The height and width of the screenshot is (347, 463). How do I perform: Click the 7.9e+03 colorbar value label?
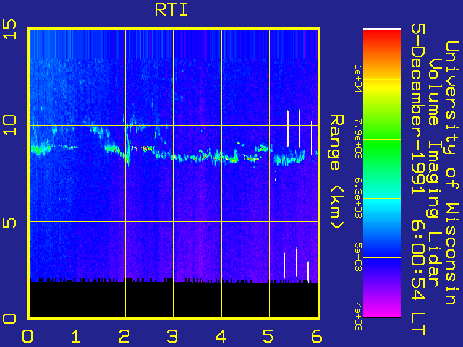(358, 139)
